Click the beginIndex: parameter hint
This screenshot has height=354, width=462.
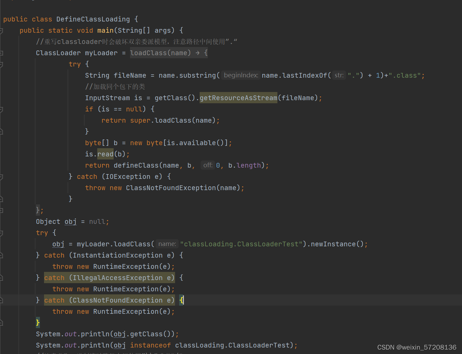(241, 75)
